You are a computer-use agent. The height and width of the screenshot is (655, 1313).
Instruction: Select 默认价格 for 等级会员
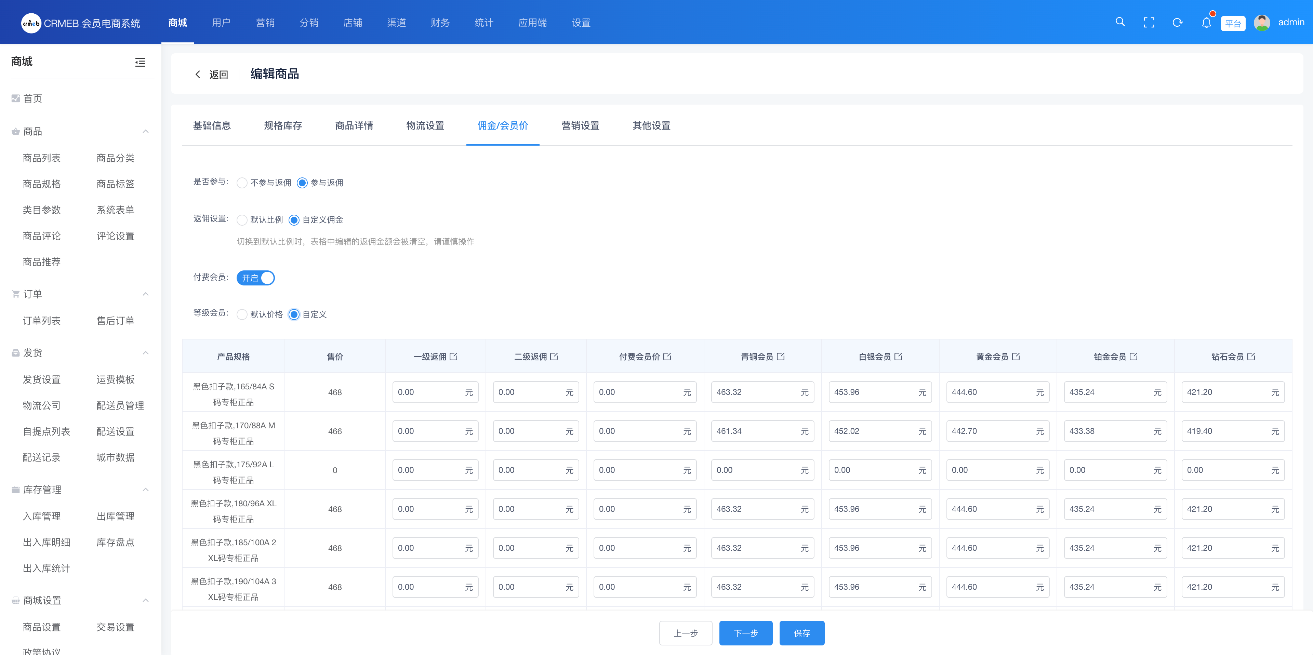click(242, 315)
